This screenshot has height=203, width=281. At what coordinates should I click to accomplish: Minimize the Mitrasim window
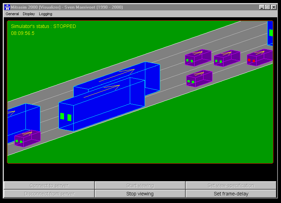pyautogui.click(x=262, y=7)
